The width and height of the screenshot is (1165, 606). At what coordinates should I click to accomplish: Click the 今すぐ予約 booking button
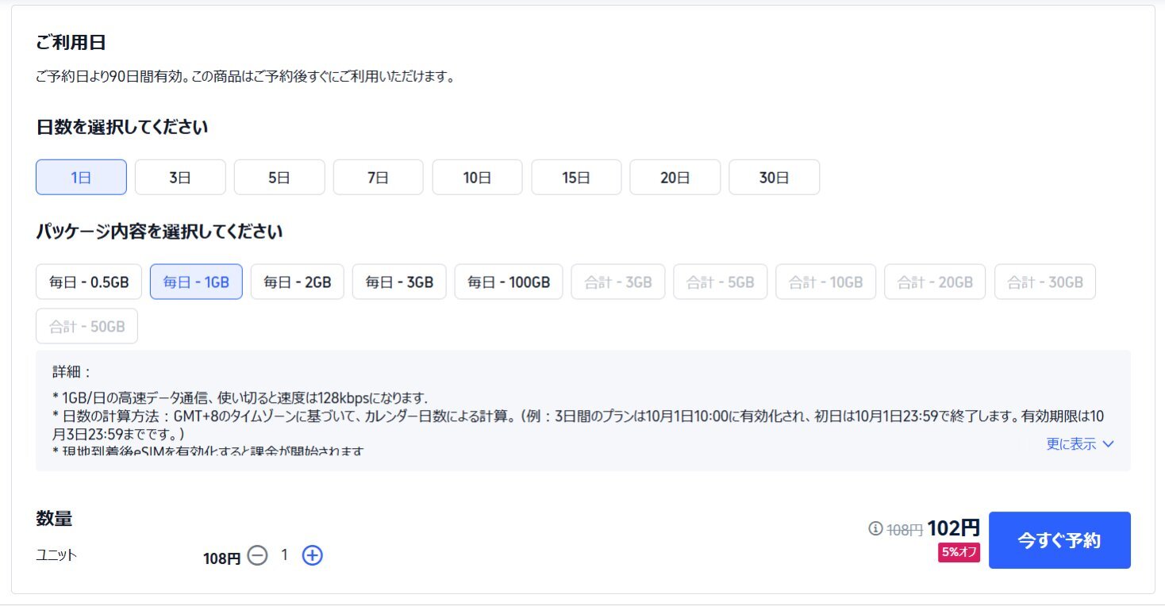[x=1059, y=540]
